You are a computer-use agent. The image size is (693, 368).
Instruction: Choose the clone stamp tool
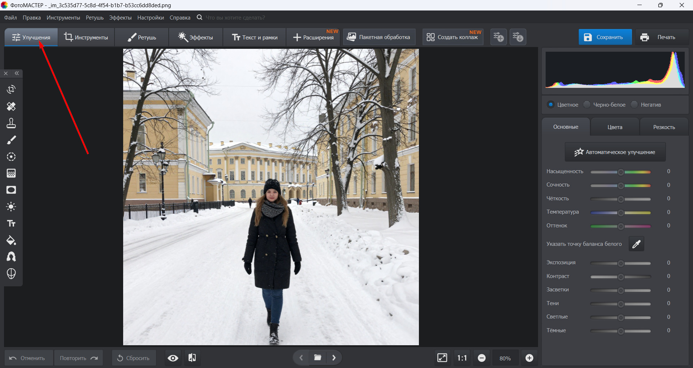tap(11, 123)
